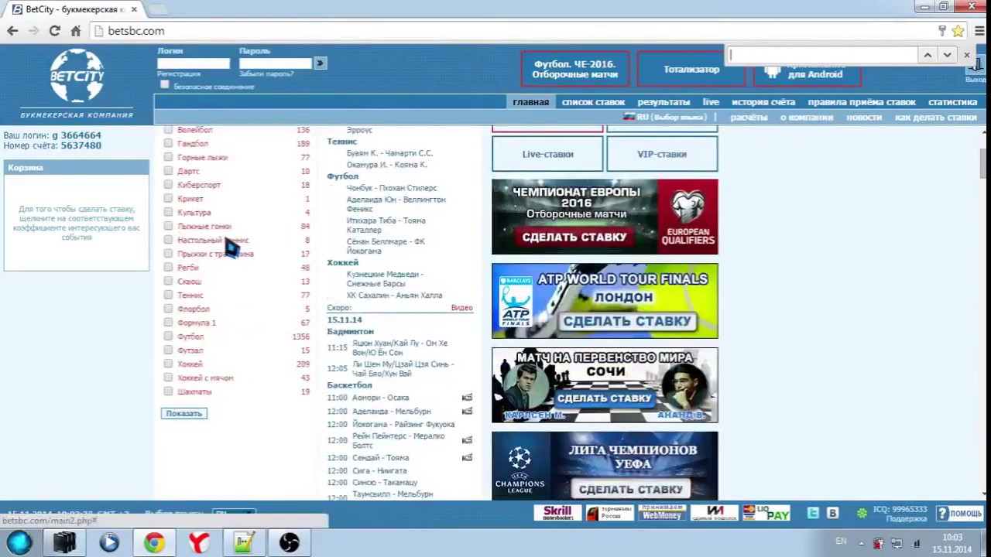Go to the browser home page icon
The image size is (991, 557).
(x=75, y=31)
